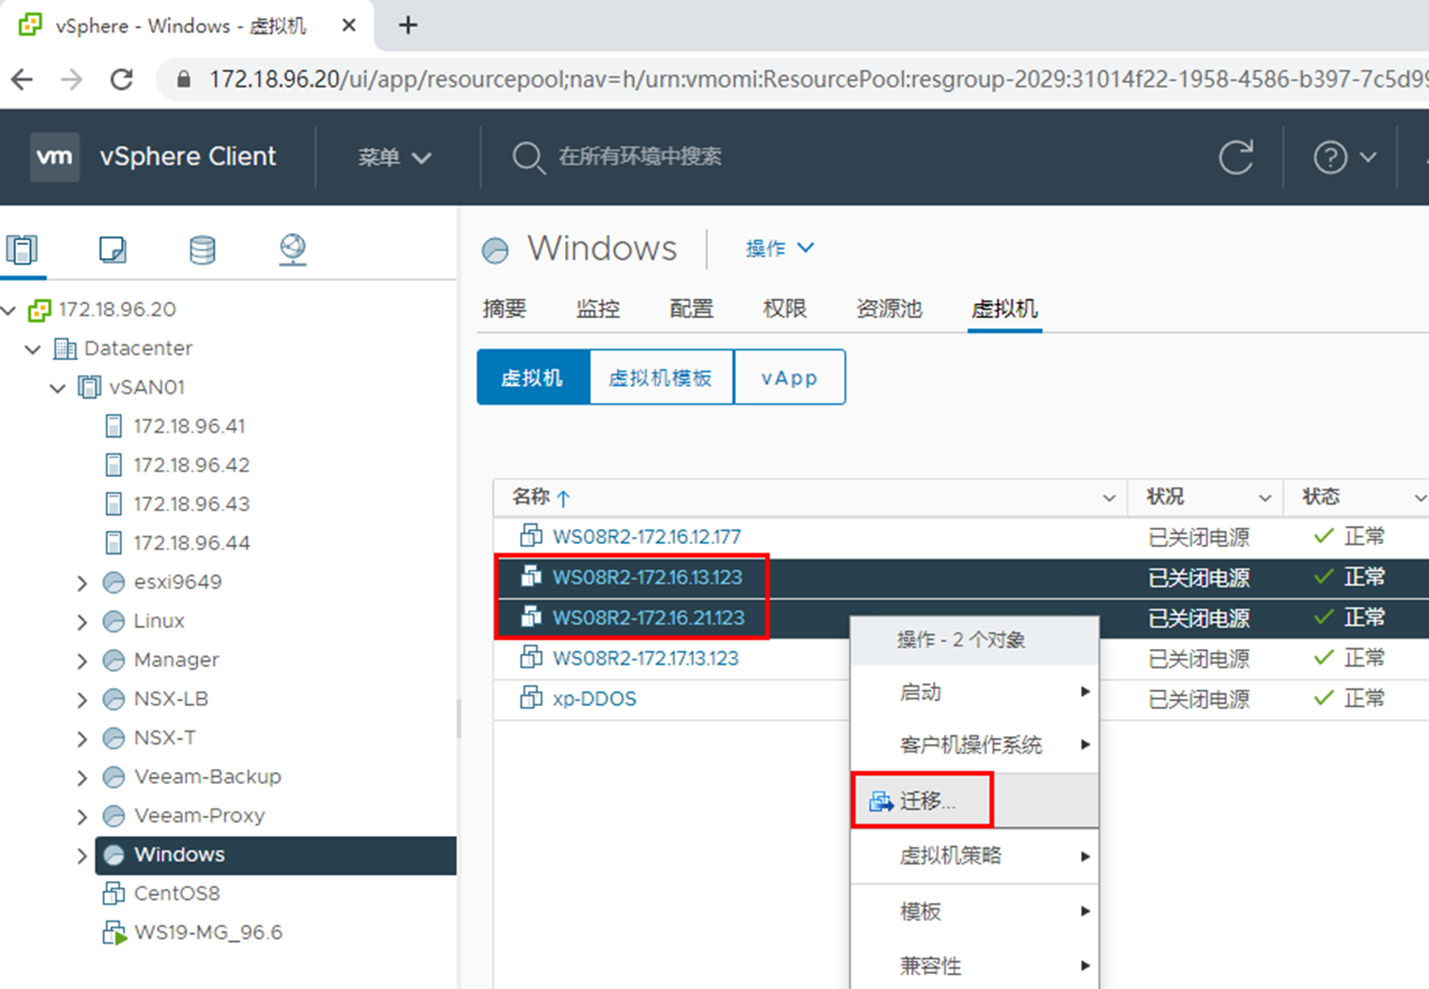
Task: Collapse the vSAN01 cluster node
Action: [x=58, y=388]
